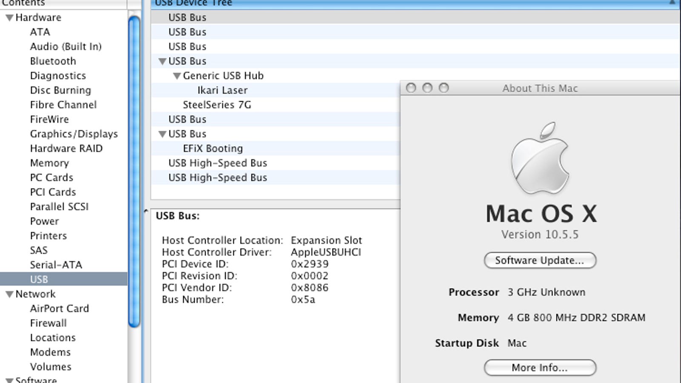Click the Expansion Slot location value

tap(326, 240)
